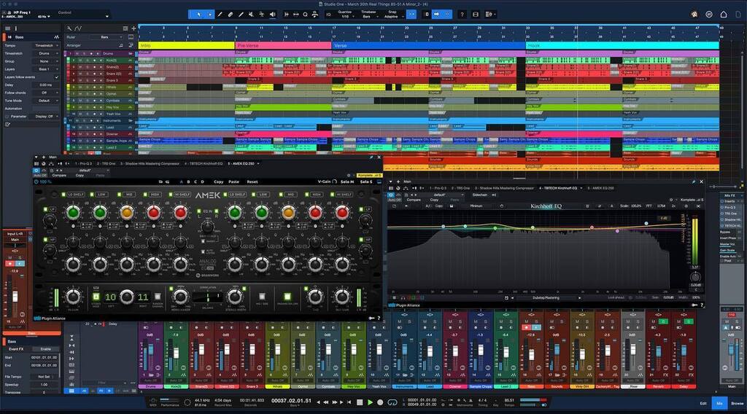Click the pink Pre-Verse arranger section
Viewport: 747px width, 414px height.
[x=283, y=45]
